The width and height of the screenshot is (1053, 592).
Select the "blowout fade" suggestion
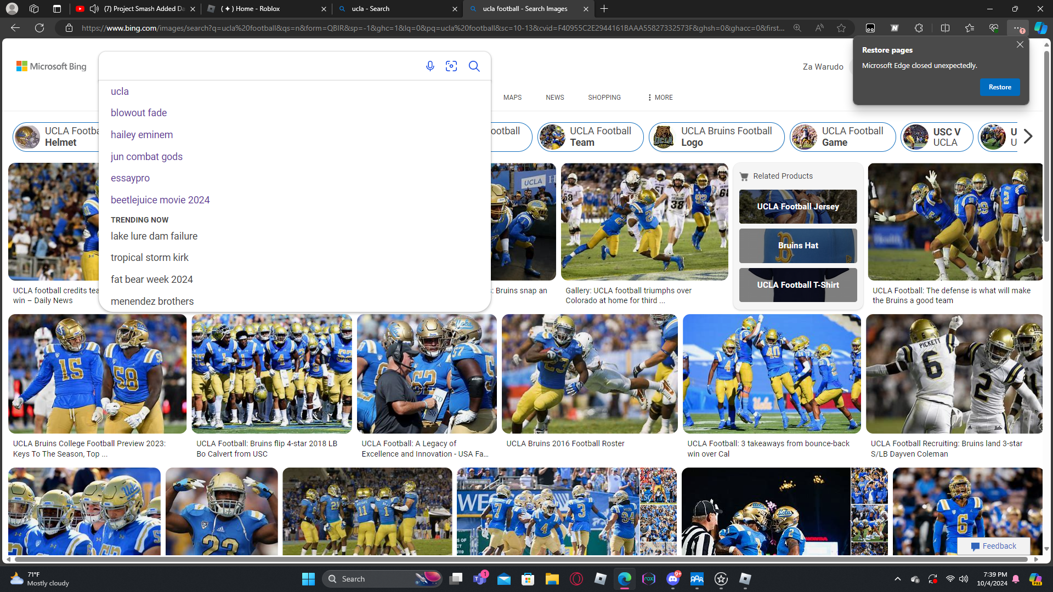(x=295, y=113)
